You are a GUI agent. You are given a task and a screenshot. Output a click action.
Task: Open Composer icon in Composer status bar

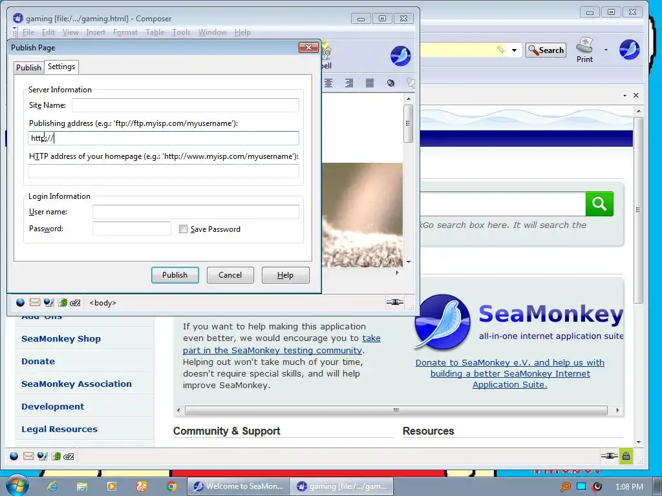[x=49, y=302]
